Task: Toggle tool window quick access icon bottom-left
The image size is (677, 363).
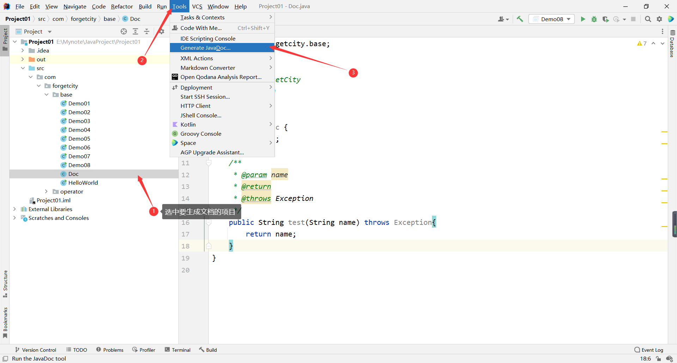Action: 5,358
